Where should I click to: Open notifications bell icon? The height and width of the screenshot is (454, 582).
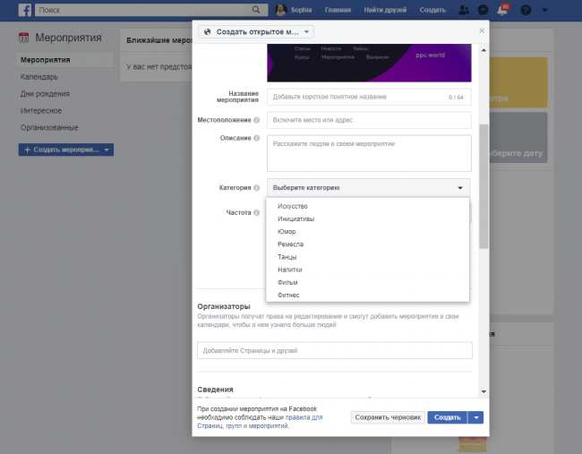coord(503,10)
